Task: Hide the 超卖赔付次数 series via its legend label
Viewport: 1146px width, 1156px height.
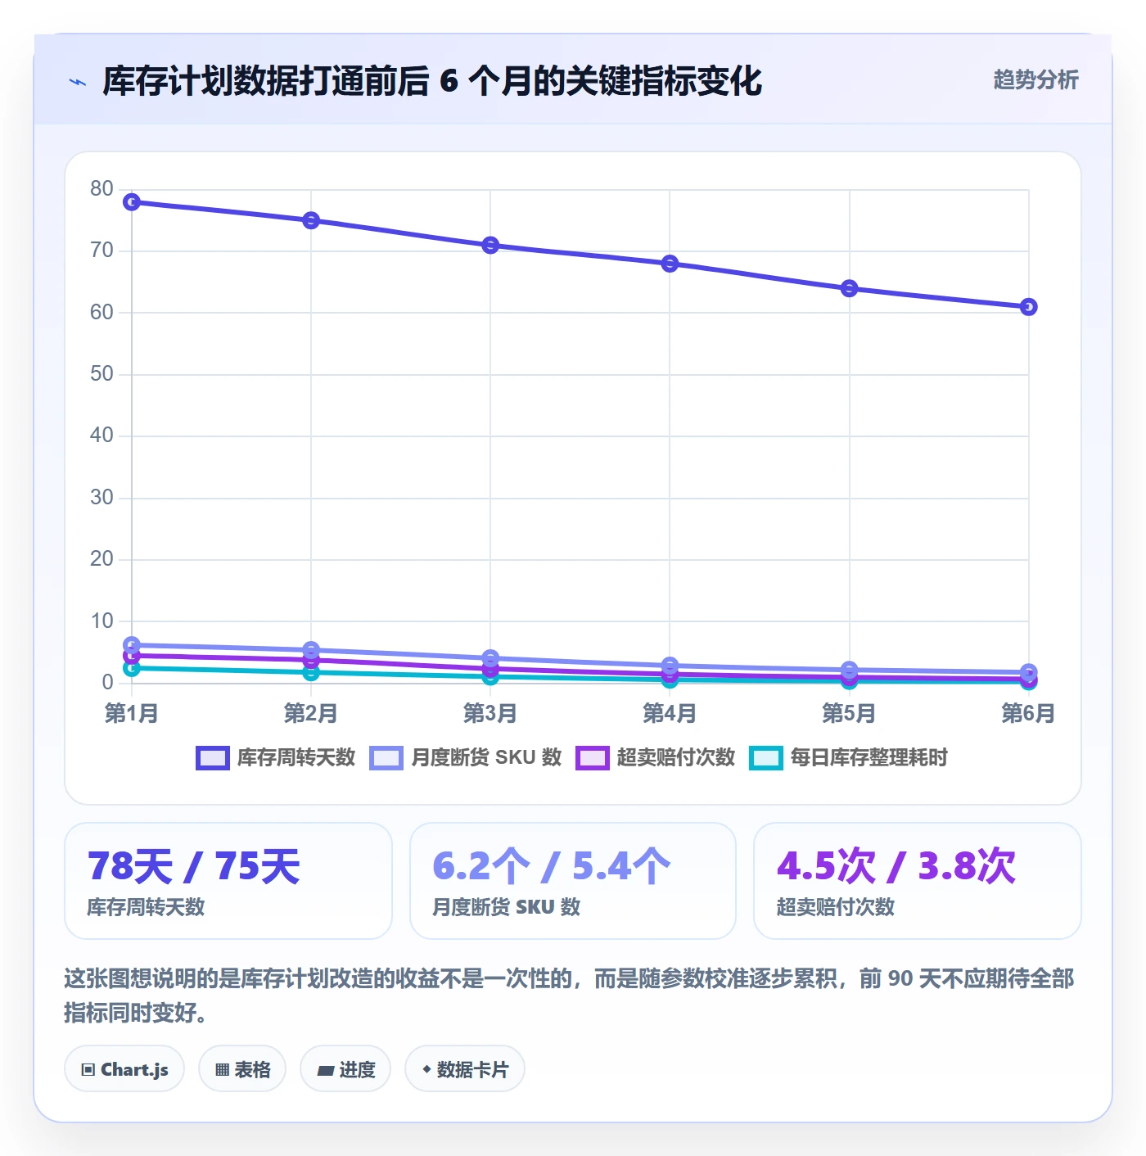Action: point(676,757)
